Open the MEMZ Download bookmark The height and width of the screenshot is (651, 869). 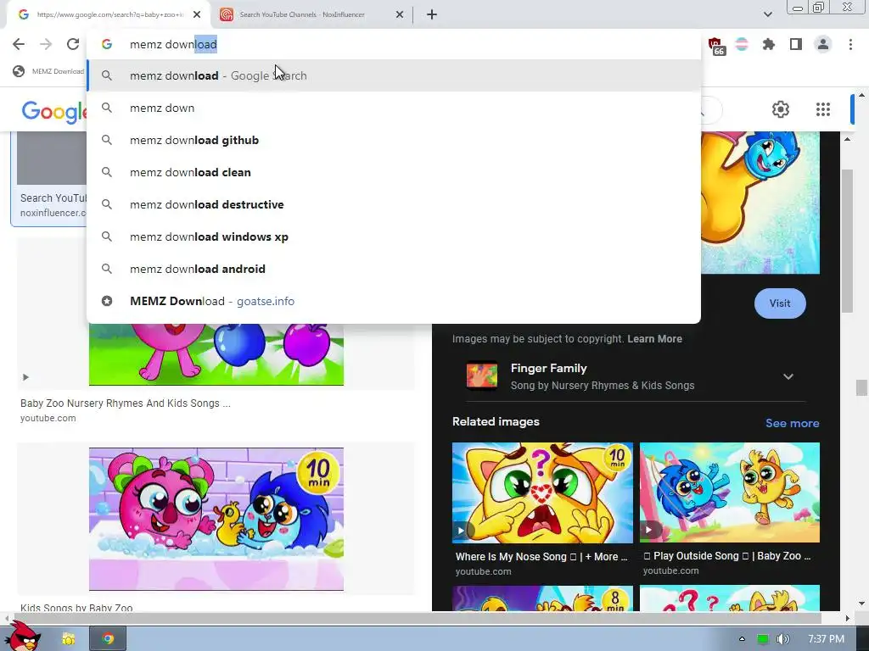click(48, 71)
